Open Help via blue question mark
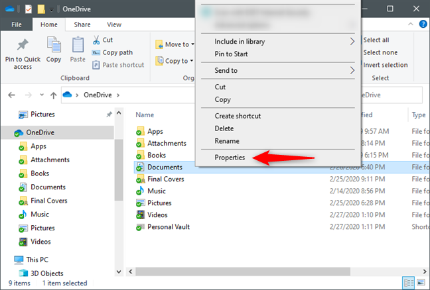 [423, 24]
